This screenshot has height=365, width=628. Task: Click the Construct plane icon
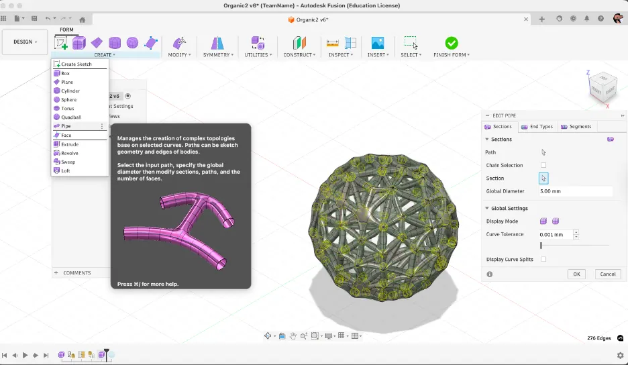pyautogui.click(x=299, y=43)
